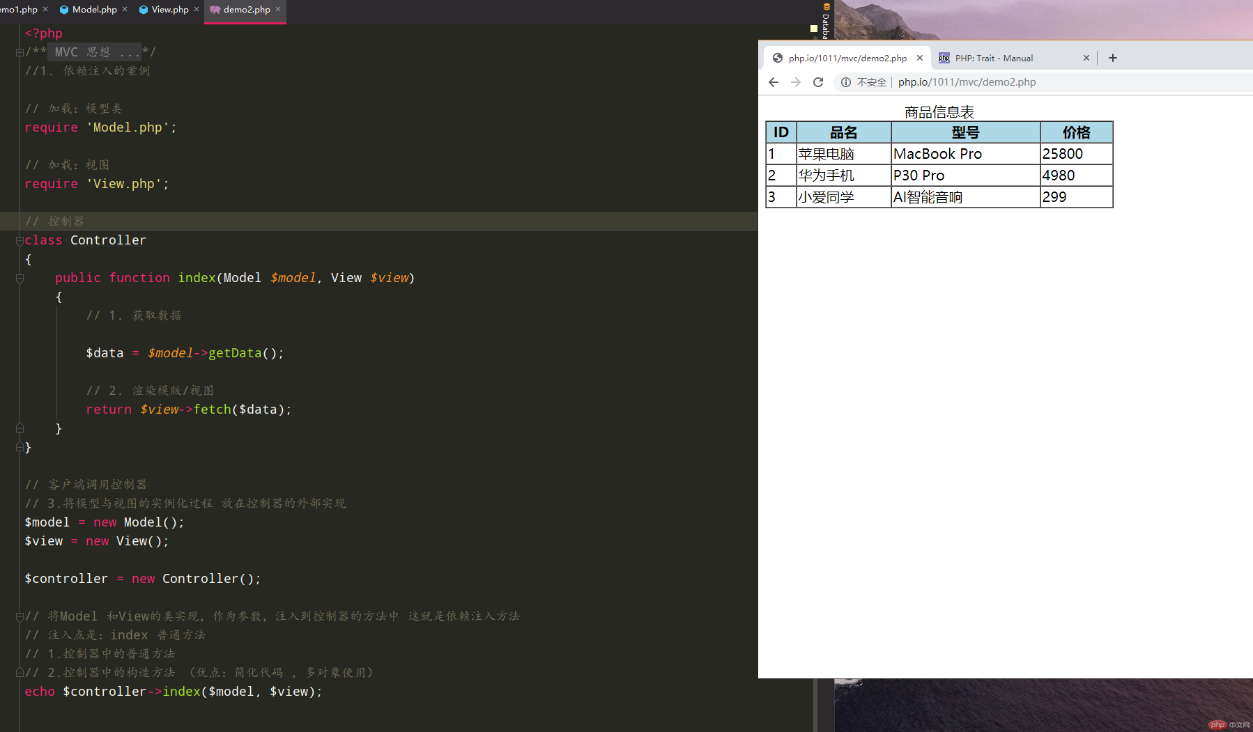Screen dimensions: 1253x732
Task: Select browser tab php.io/1011/mvc/demo2.php
Action: pyautogui.click(x=847, y=59)
